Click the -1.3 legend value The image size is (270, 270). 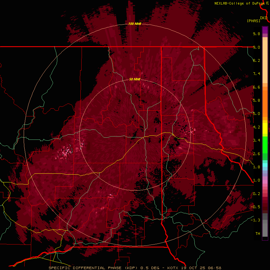click(255, 220)
